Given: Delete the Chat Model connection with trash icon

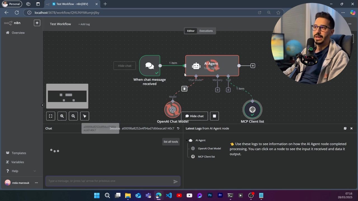Looking at the screenshot, I should [184, 88].
